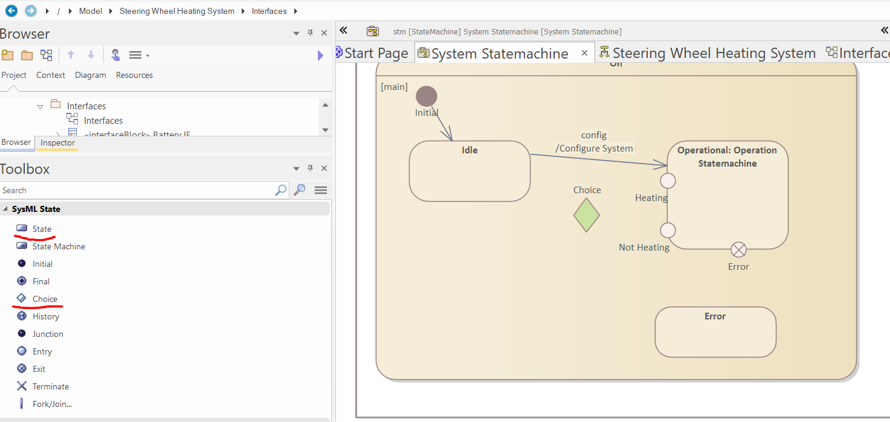Navigate back using the back arrow
Viewport: 890px width, 422px height.
pos(11,11)
